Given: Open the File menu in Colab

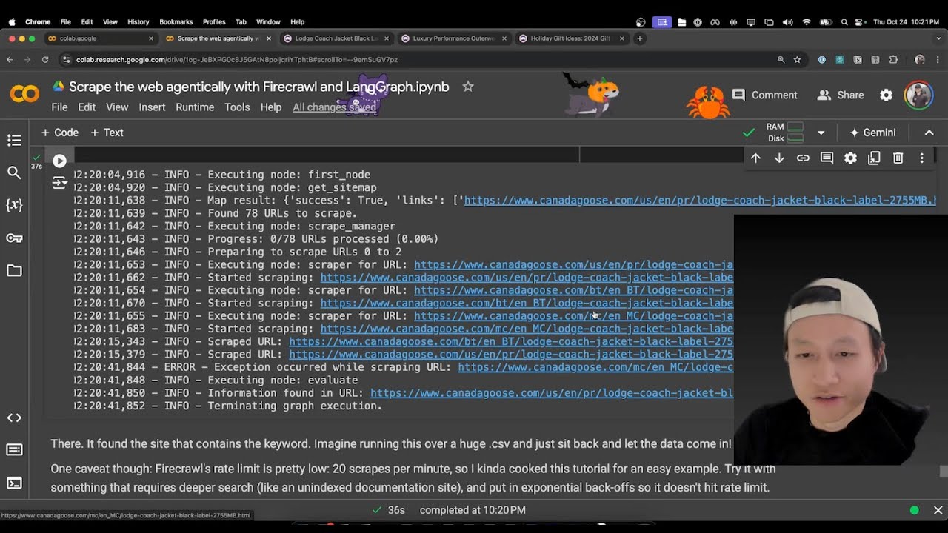Looking at the screenshot, I should point(59,107).
